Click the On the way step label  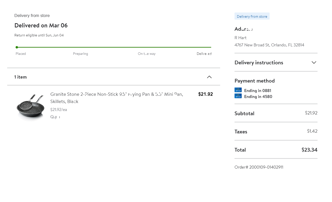pyautogui.click(x=146, y=54)
